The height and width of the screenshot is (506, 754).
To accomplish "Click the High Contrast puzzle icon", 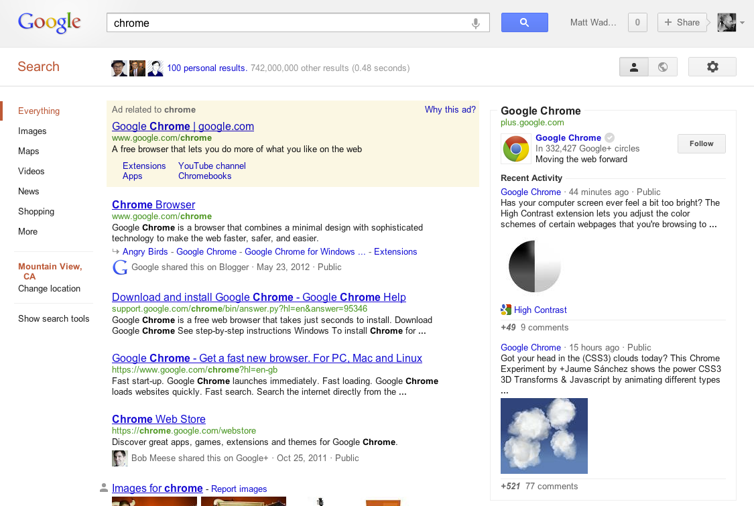I will coord(506,310).
